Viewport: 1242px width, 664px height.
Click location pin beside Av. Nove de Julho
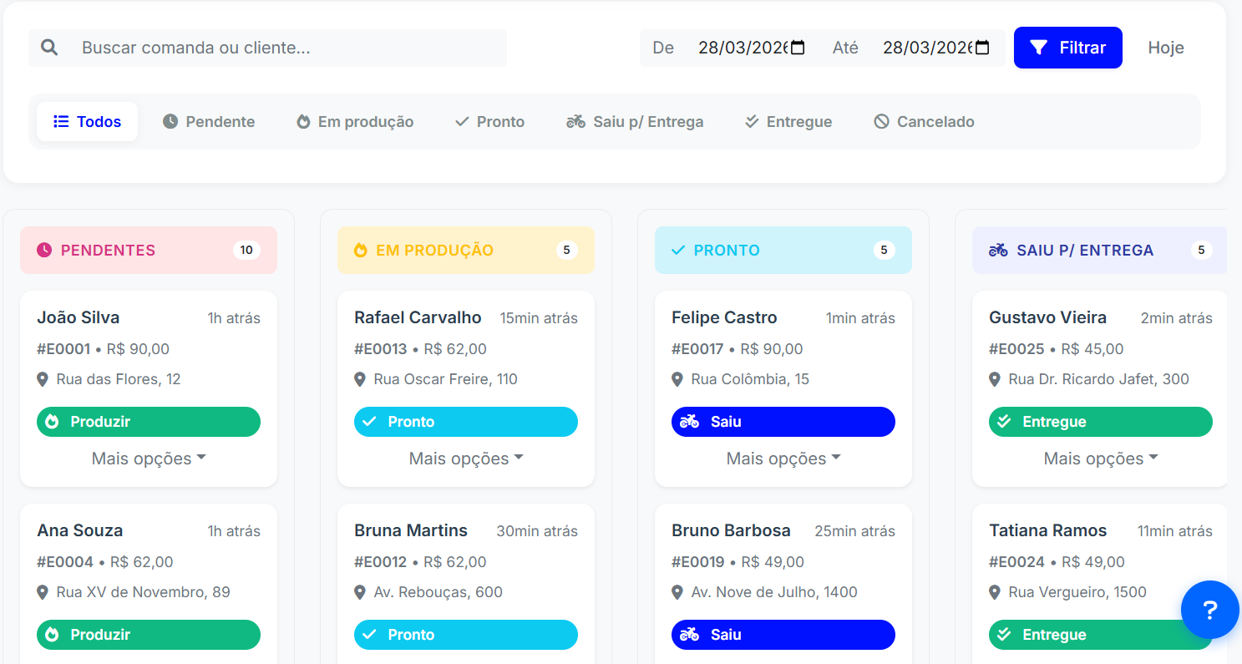pyautogui.click(x=677, y=592)
